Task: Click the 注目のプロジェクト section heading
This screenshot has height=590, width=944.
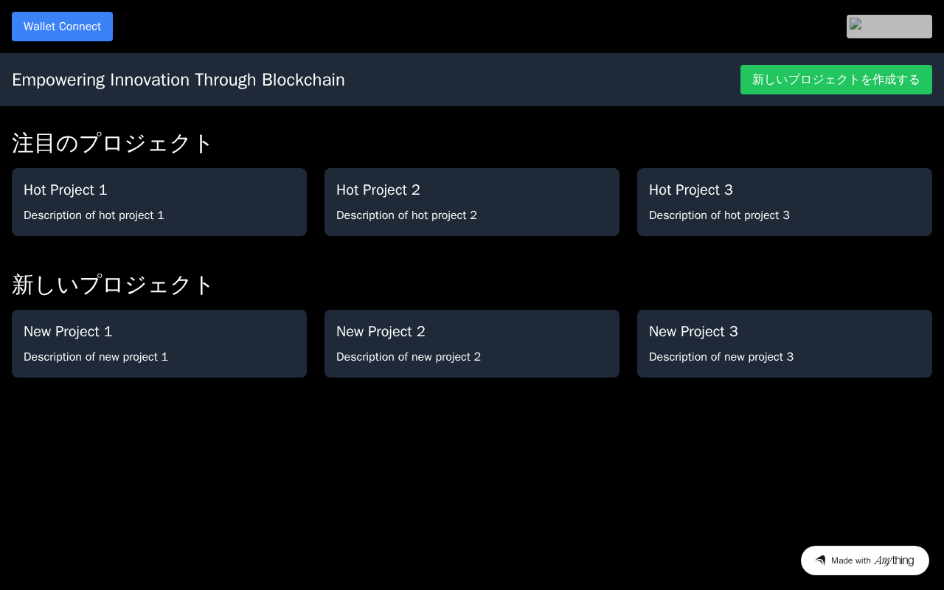Action: coord(112,143)
